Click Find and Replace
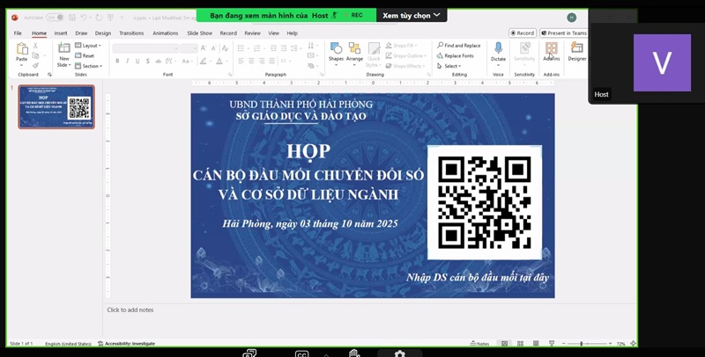Viewport: 705px width, 357px height. click(458, 45)
